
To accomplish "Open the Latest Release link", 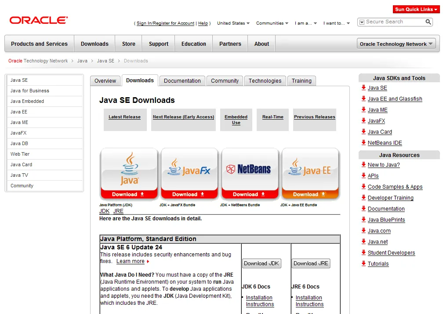I will tap(125, 117).
